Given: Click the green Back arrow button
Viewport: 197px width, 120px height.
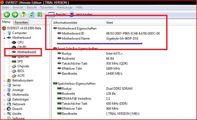Looking at the screenshot, I should pyautogui.click(x=7, y=15).
